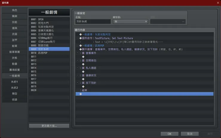Select empty event slot 0015

point(49,71)
